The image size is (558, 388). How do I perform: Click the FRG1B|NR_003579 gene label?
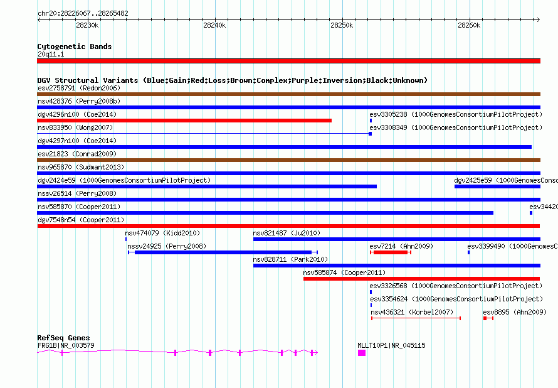tap(66, 345)
